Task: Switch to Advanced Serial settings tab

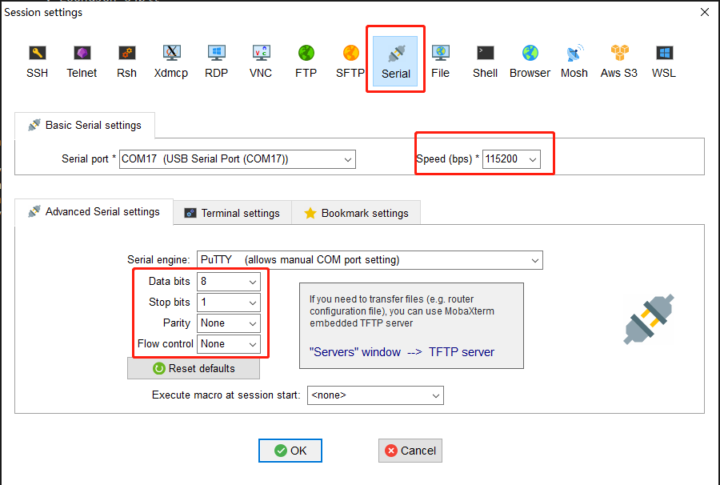Action: pos(94,211)
